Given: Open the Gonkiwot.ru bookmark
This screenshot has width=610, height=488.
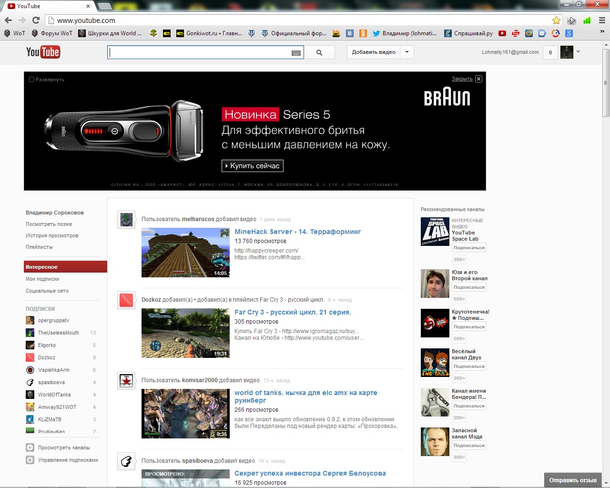Looking at the screenshot, I should [x=209, y=33].
